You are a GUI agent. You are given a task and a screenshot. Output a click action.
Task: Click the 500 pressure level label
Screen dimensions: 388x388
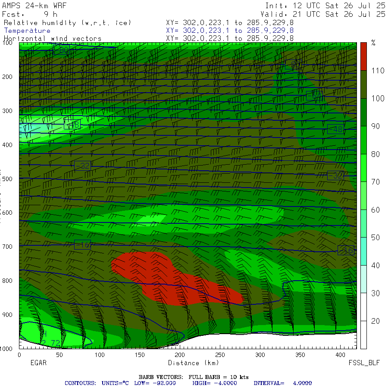coord(7,178)
